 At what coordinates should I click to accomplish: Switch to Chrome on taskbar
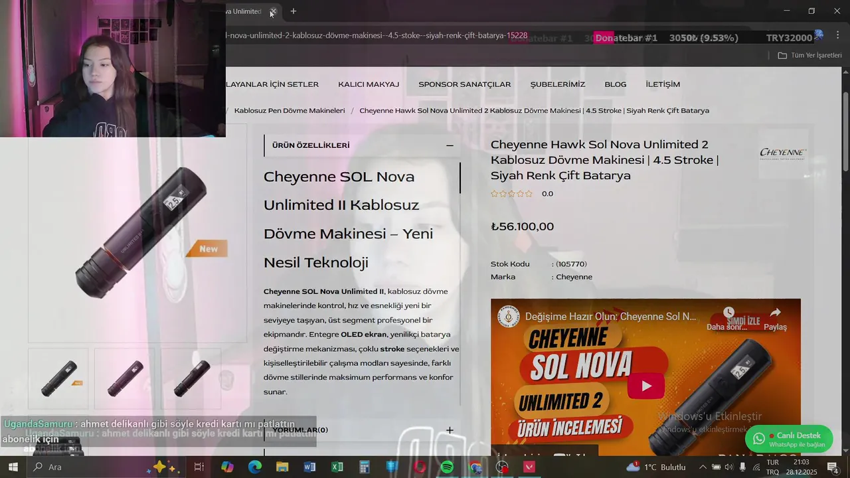click(x=475, y=467)
